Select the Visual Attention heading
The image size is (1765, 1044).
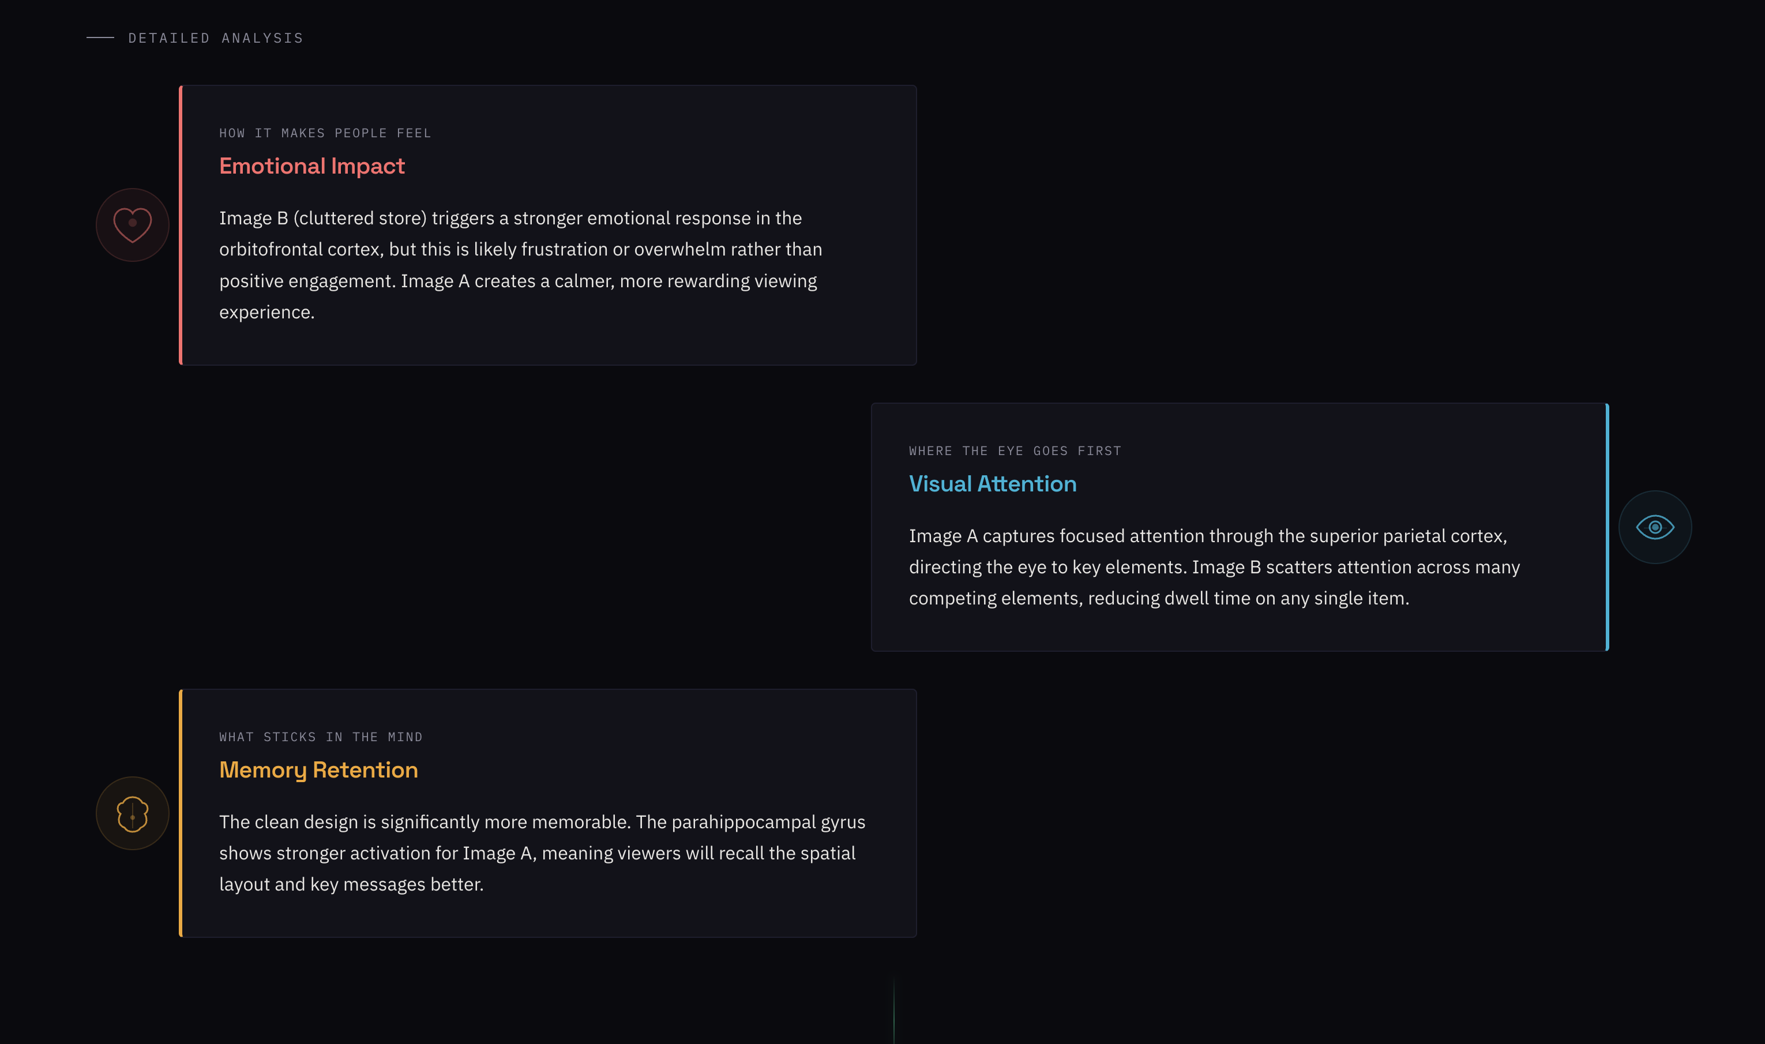pos(992,484)
